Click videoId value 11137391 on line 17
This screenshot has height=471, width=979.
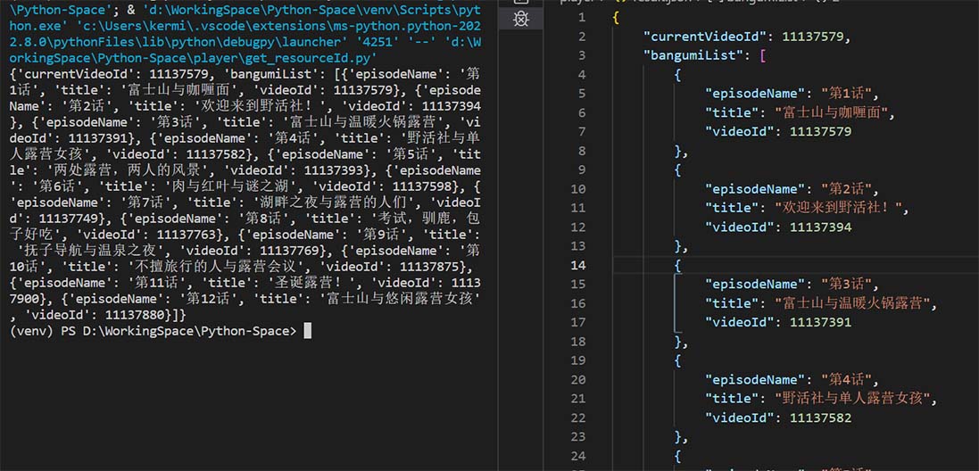coord(820,323)
